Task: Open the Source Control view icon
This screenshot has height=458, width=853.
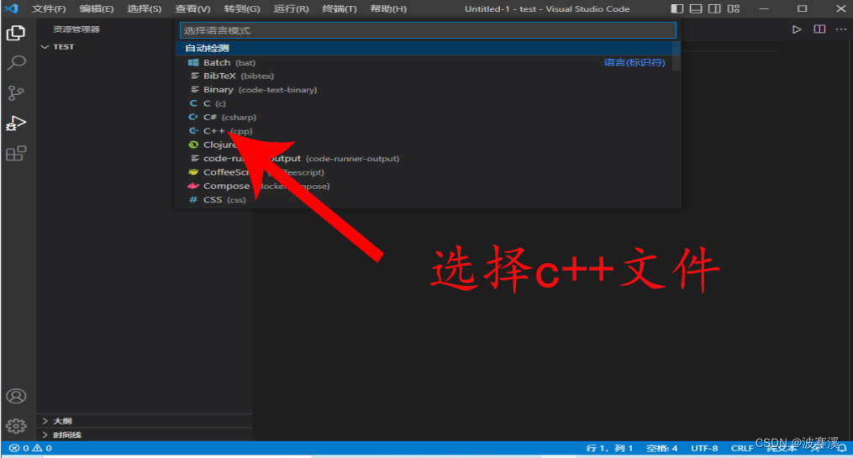Action: [x=16, y=93]
